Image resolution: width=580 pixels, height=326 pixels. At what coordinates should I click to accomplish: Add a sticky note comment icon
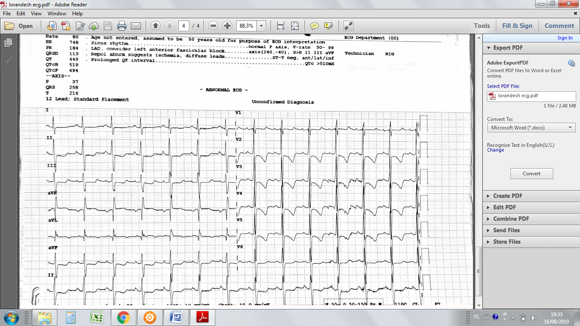[315, 26]
